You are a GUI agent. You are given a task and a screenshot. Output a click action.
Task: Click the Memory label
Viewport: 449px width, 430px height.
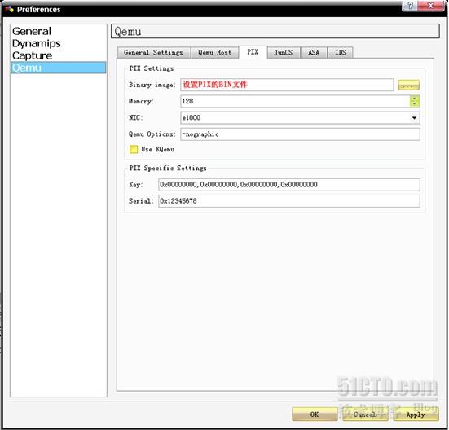(141, 101)
